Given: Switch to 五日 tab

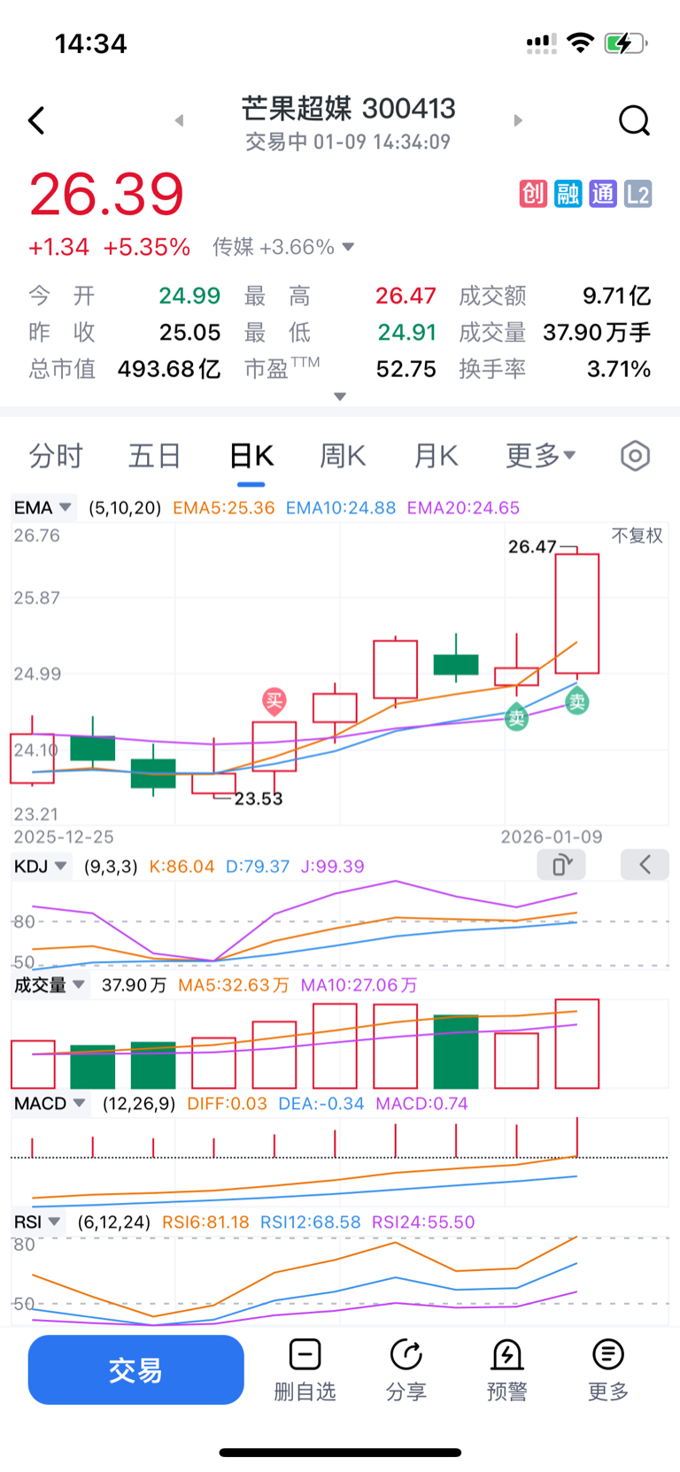Looking at the screenshot, I should click(x=155, y=456).
